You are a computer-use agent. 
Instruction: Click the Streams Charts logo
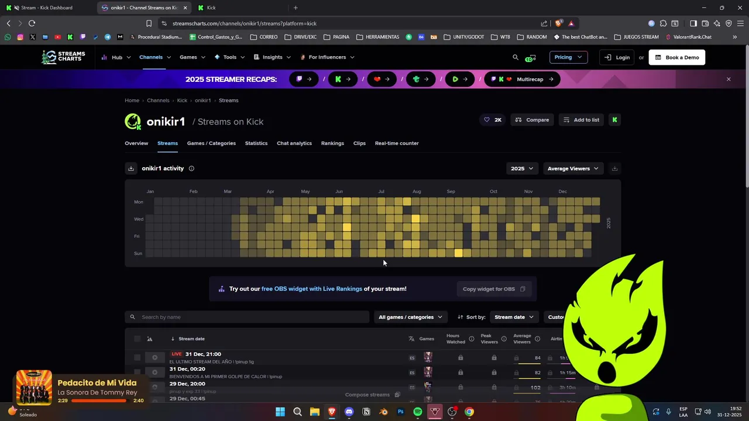[63, 57]
